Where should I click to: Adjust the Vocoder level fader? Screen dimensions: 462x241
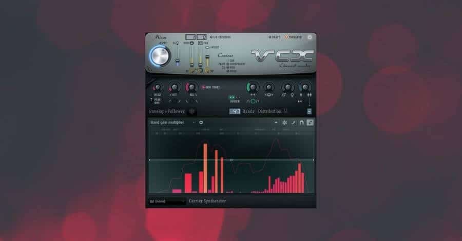click(x=207, y=56)
